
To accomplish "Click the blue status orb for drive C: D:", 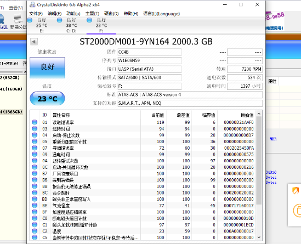I will tap(60, 20).
